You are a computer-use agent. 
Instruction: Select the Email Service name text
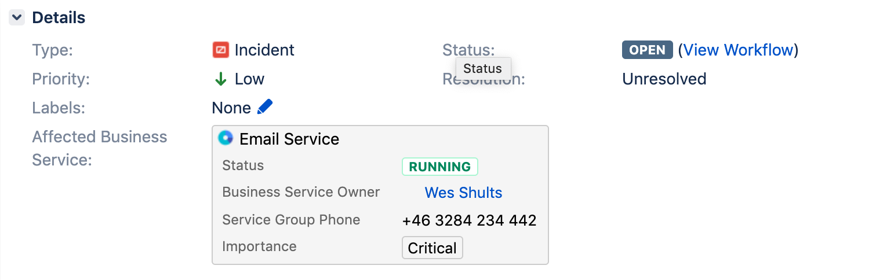click(289, 139)
